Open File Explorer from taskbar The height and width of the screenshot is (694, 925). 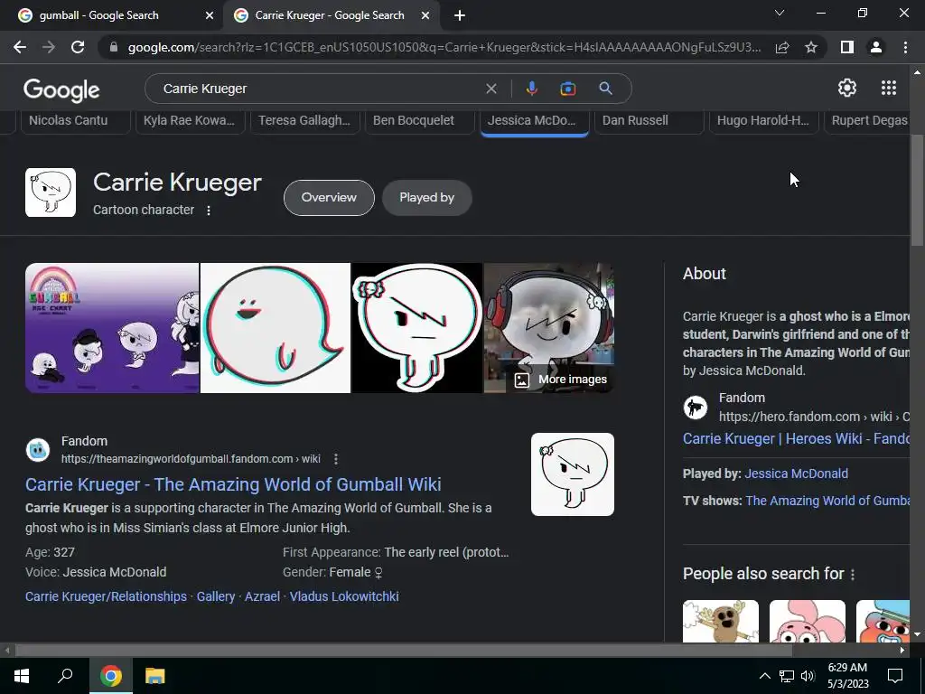(154, 676)
